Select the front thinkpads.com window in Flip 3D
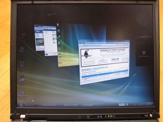 coord(104,62)
